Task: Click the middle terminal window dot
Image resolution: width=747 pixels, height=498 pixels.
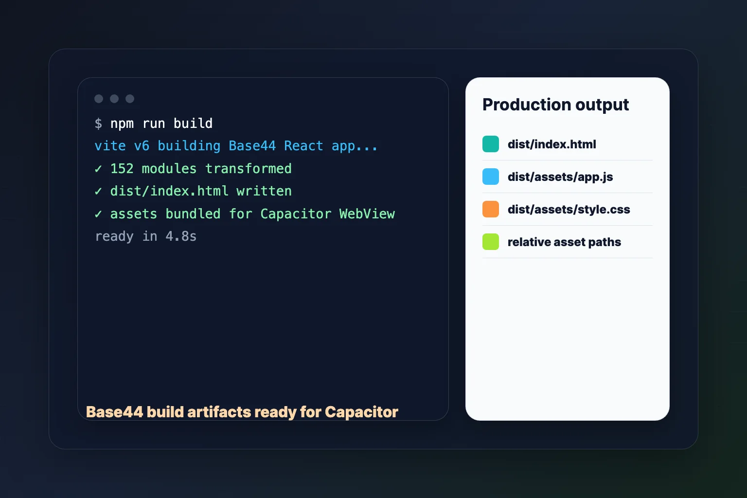Action: 114,99
